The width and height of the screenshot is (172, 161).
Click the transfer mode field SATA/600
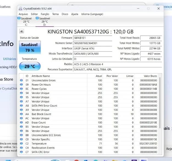click(93, 54)
